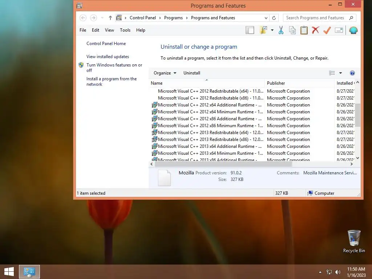Click Control Panel in address breadcrumb
This screenshot has height=279, width=372.
tap(142, 18)
